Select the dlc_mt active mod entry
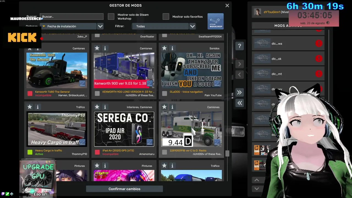Viewport: 352px width, 198px height. point(288,74)
